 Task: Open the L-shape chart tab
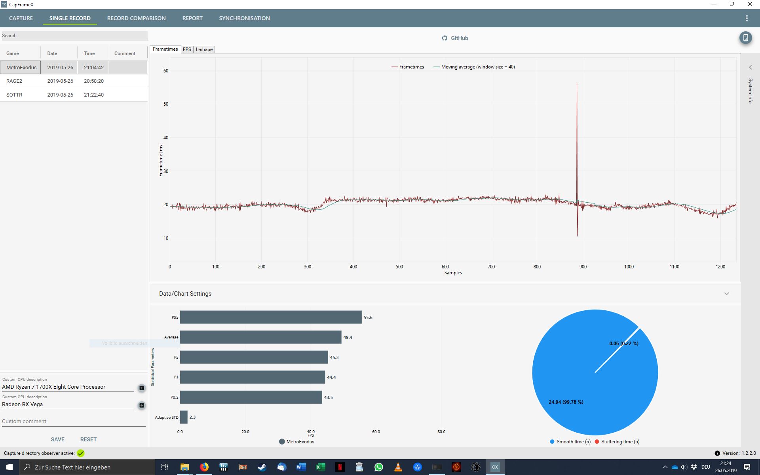pyautogui.click(x=204, y=49)
